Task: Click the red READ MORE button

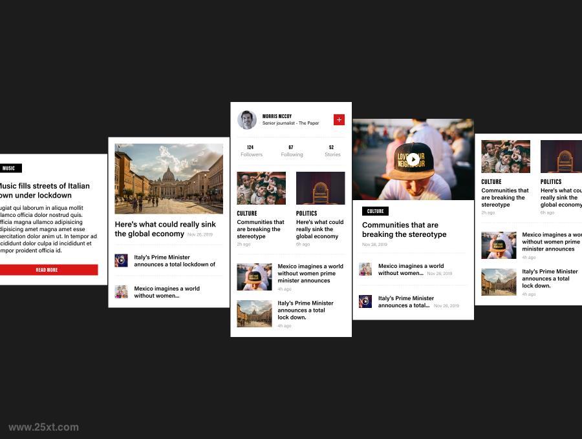Action: (x=48, y=270)
